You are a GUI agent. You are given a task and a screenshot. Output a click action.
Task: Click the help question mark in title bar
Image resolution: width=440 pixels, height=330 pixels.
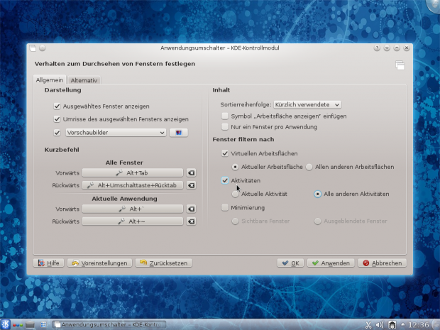point(377,48)
